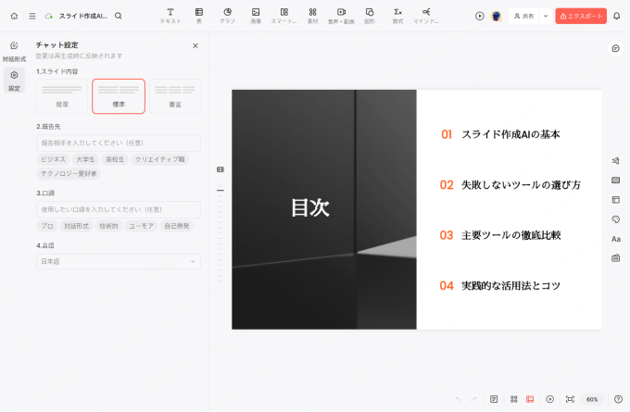Open the hamburger main menu
The width and height of the screenshot is (630, 412).
pyautogui.click(x=32, y=16)
